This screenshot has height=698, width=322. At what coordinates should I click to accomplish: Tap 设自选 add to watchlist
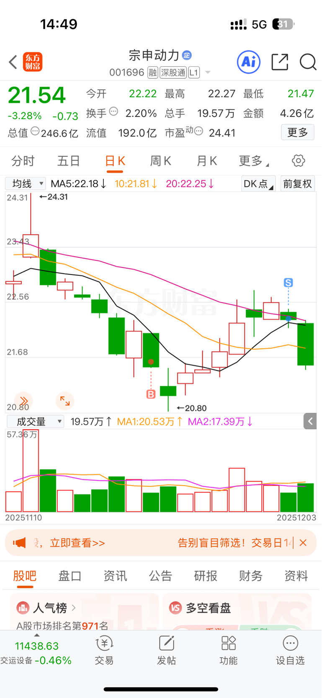pyautogui.click(x=290, y=651)
